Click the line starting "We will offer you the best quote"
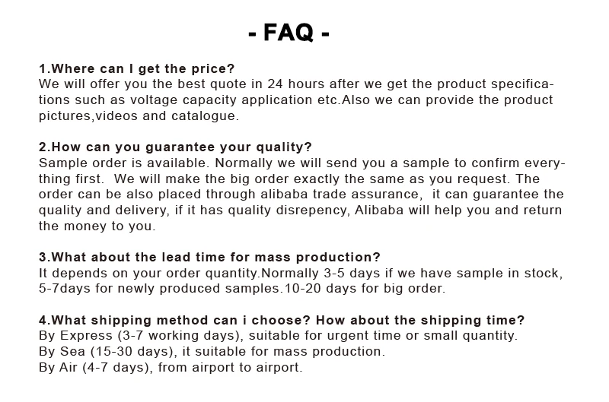Image resolution: width=609 pixels, height=402 pixels. pyautogui.click(x=296, y=84)
